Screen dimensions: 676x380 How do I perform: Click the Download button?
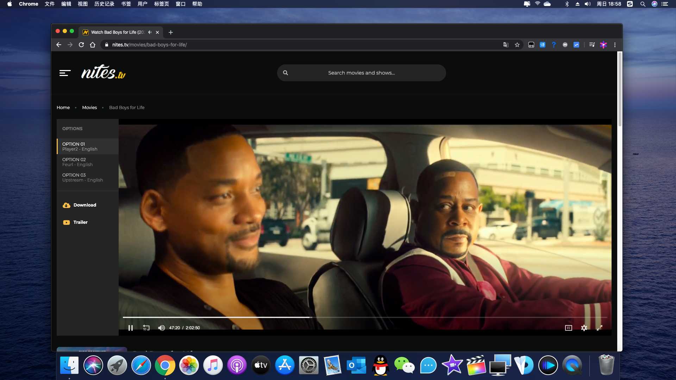tap(80, 205)
